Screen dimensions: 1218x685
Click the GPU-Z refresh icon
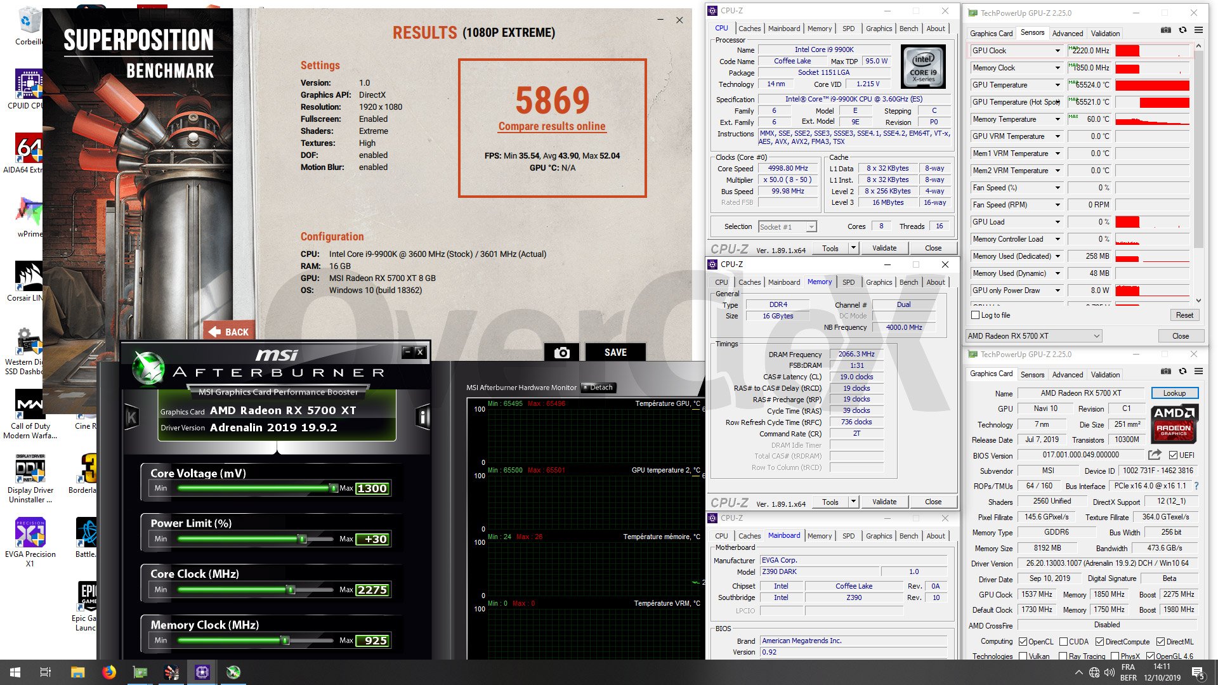coord(1182,30)
